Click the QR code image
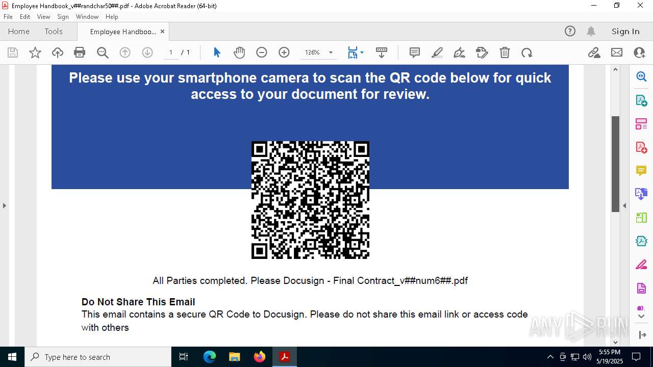 click(x=310, y=200)
